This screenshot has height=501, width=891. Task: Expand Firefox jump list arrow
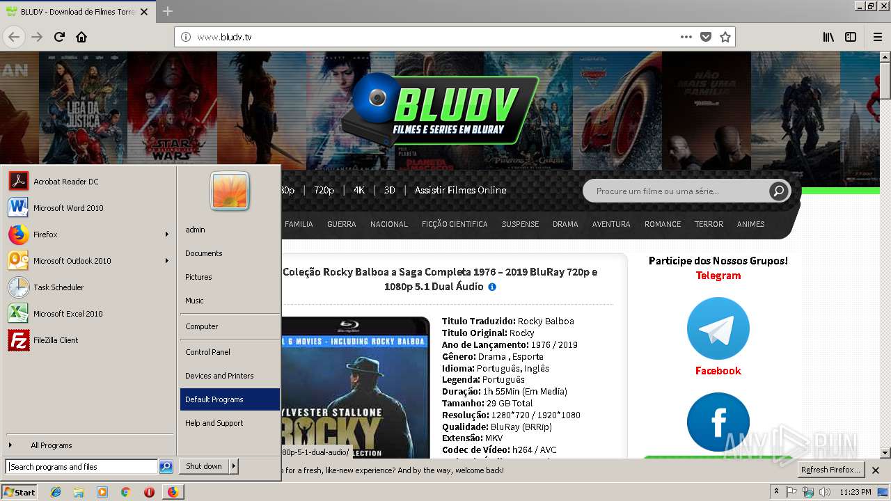(x=166, y=234)
